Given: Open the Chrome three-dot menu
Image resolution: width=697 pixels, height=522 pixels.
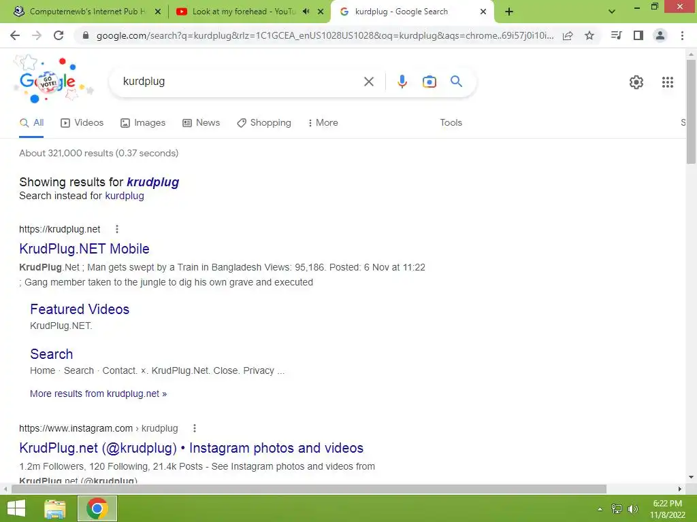Looking at the screenshot, I should 682,35.
